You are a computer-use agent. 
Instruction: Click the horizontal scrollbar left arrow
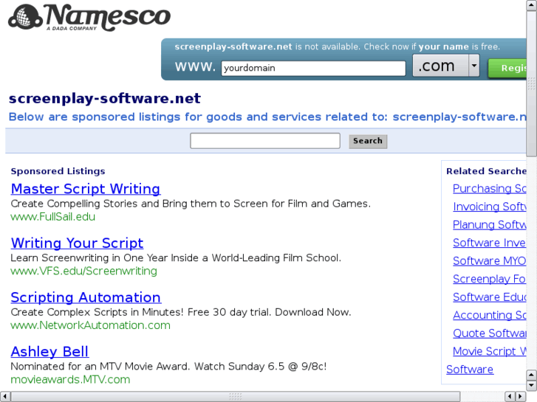click(4, 397)
